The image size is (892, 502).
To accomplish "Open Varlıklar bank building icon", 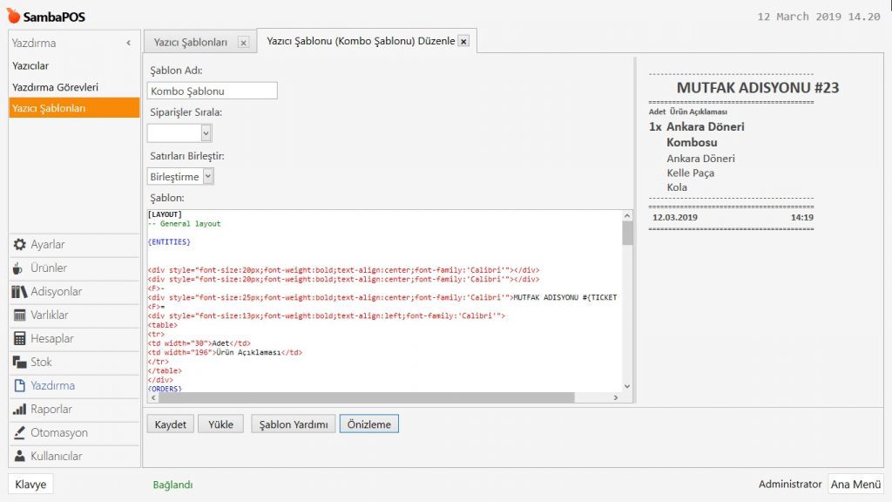I will pos(20,315).
